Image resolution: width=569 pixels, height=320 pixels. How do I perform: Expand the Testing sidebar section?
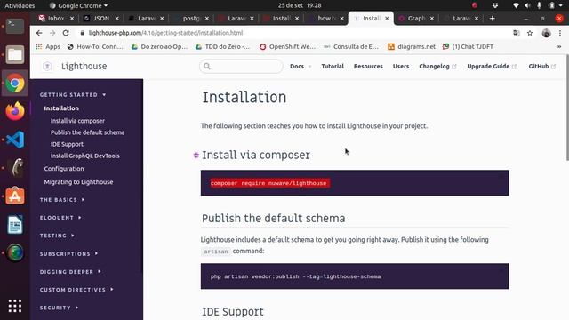pyautogui.click(x=57, y=236)
